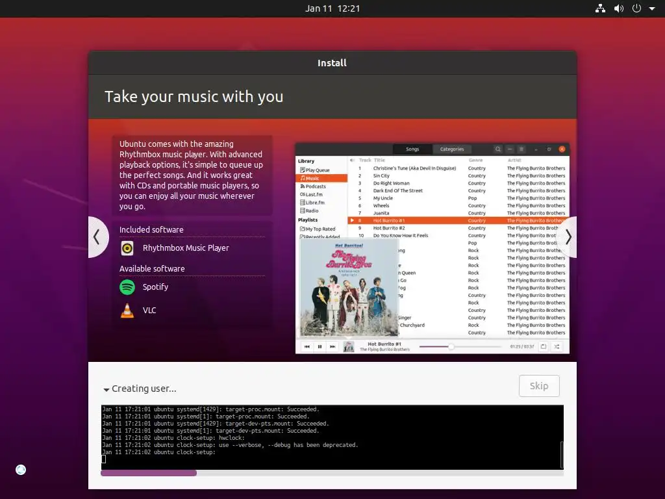Select Last.fm in Rhythmbox sidebar

(x=311, y=194)
